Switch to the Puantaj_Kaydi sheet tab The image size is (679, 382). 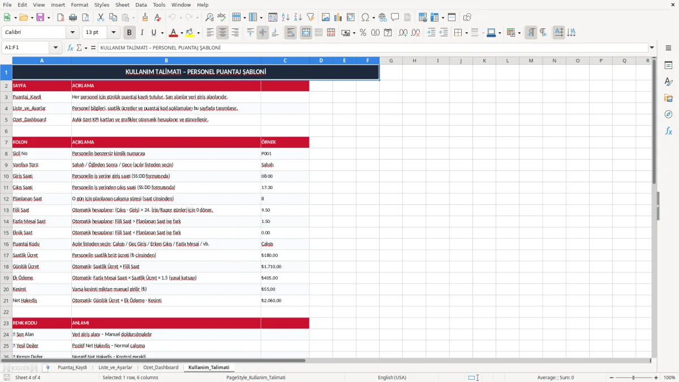(x=72, y=367)
